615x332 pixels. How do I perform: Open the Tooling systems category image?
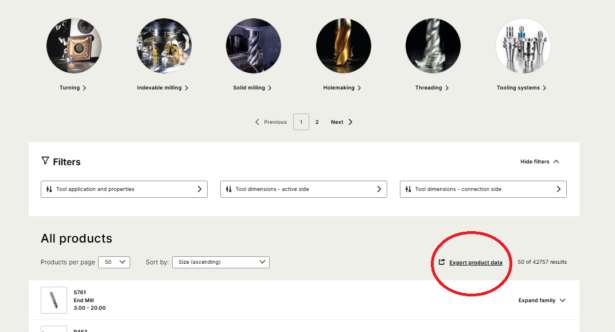(x=523, y=46)
